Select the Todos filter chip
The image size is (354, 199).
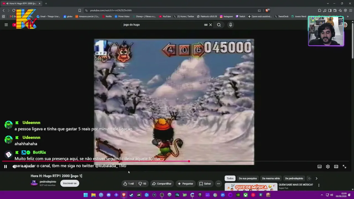(230, 178)
